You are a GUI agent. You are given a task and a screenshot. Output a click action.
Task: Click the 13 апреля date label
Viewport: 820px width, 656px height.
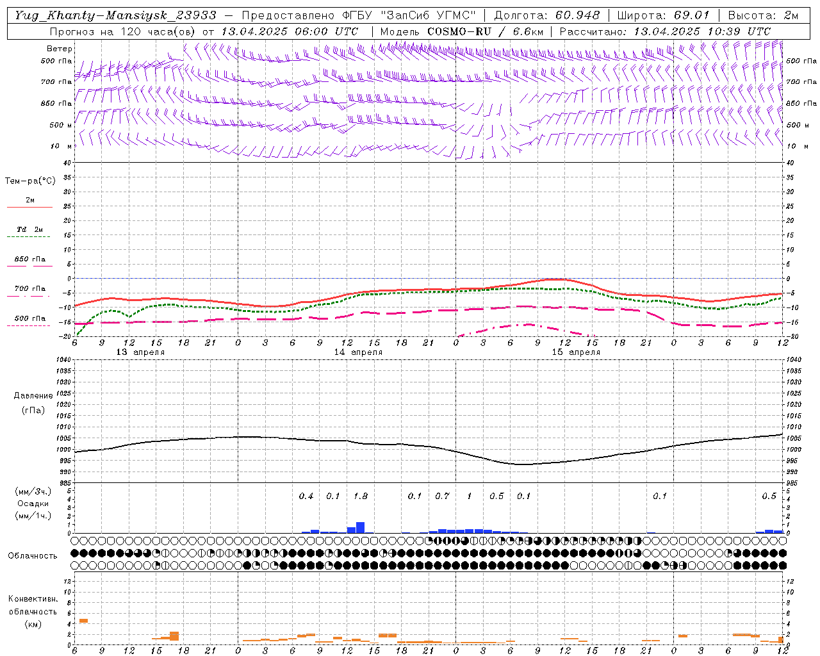pos(140,352)
